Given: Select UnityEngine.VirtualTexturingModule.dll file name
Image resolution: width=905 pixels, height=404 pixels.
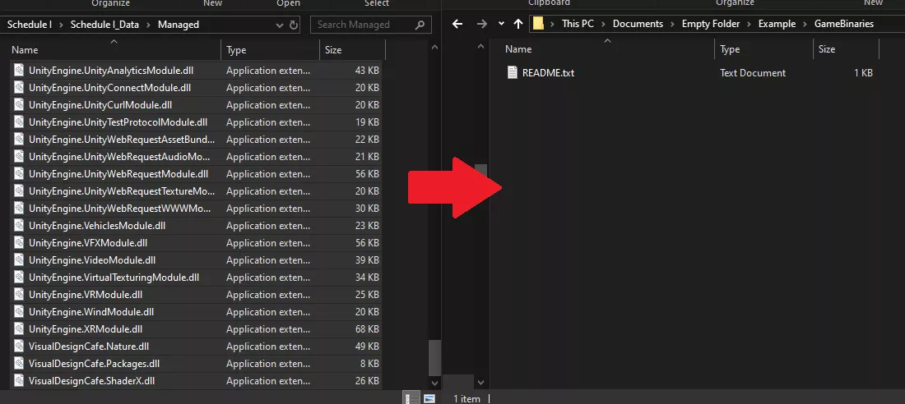Looking at the screenshot, I should 114,278.
